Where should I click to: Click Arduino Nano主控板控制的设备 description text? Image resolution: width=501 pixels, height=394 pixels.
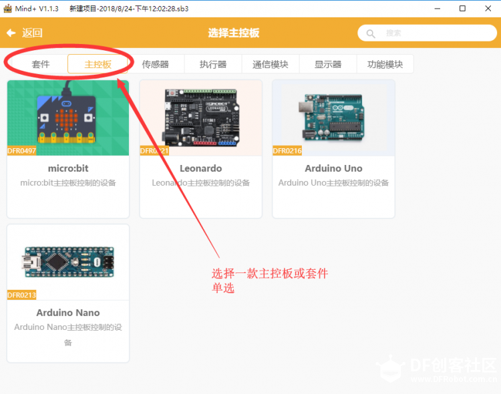pos(68,335)
